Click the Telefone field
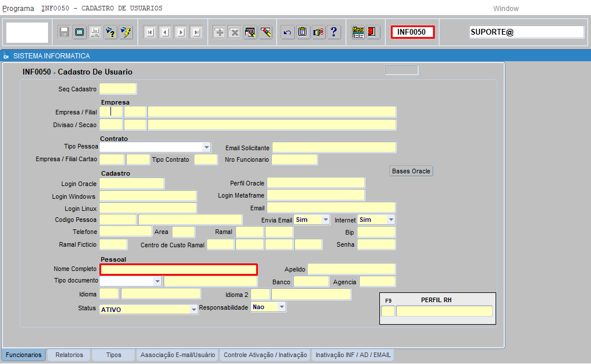The image size is (591, 364). (x=125, y=231)
